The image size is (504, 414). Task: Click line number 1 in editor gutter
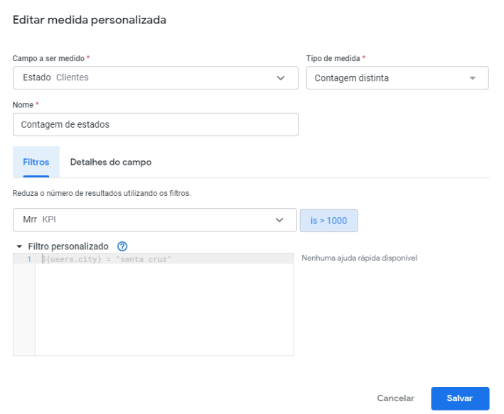(x=29, y=259)
